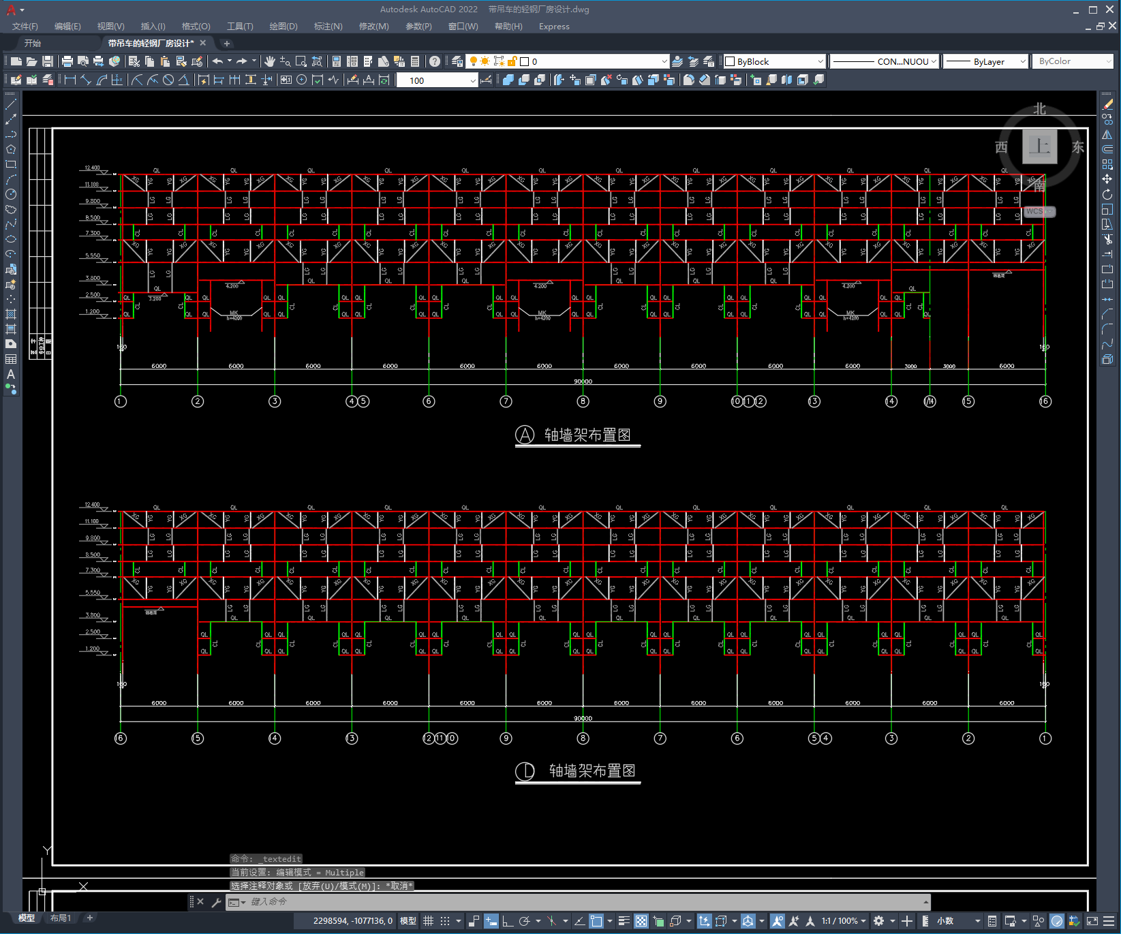This screenshot has height=934, width=1121.
Task: Select the Hatch draw tool
Action: (x=11, y=314)
